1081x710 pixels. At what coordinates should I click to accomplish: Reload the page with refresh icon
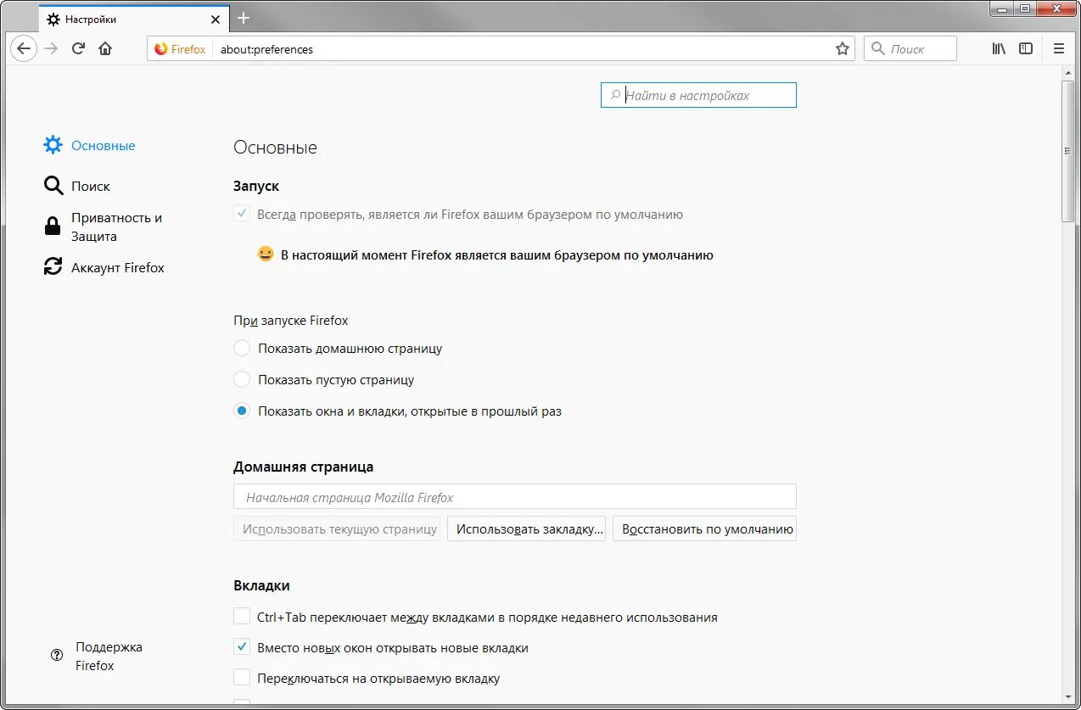pyautogui.click(x=78, y=49)
